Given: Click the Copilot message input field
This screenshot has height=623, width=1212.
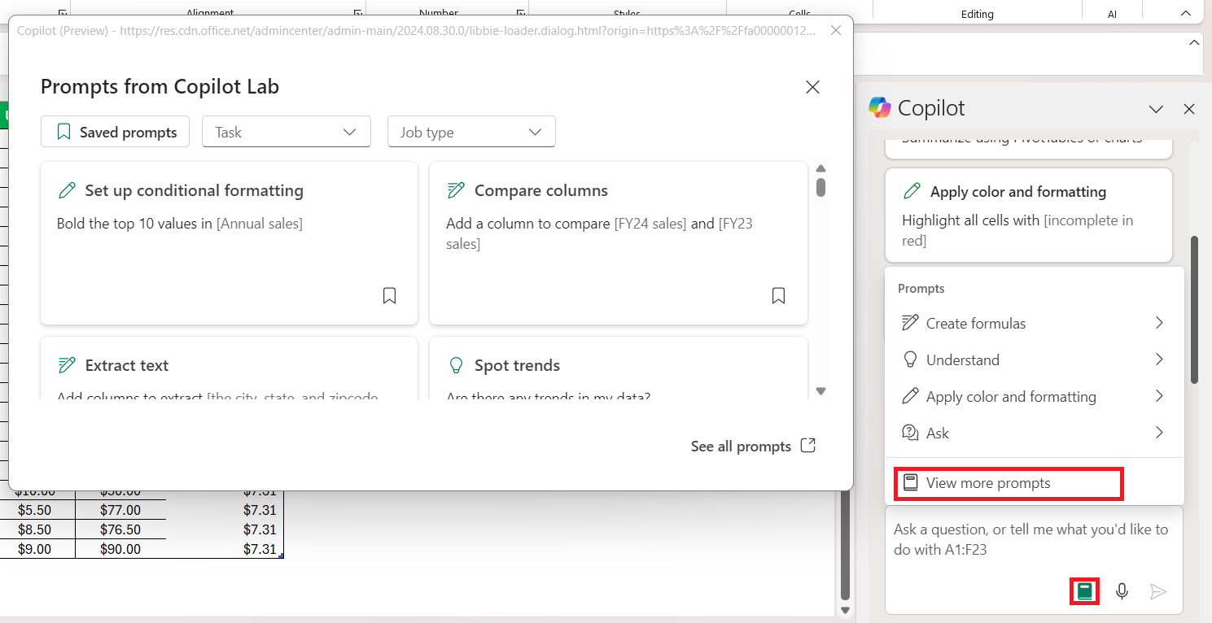Looking at the screenshot, I should click(x=1032, y=539).
